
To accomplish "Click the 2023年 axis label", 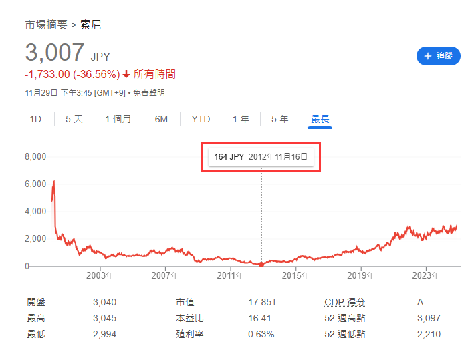I will coord(426,275).
